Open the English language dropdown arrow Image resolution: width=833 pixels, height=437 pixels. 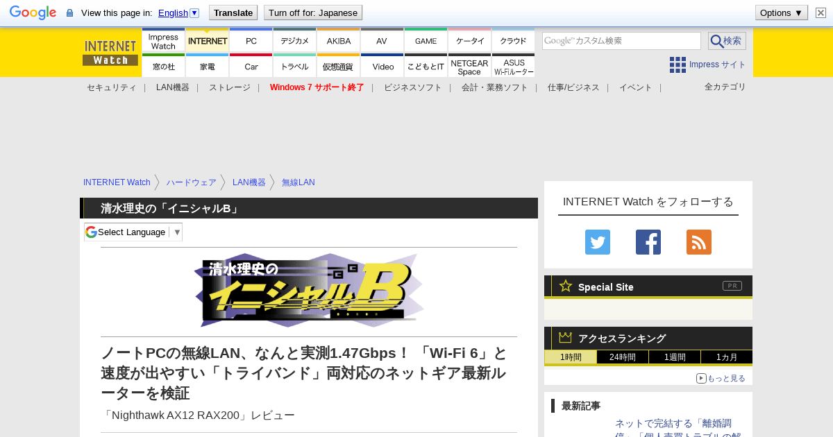[x=194, y=12]
